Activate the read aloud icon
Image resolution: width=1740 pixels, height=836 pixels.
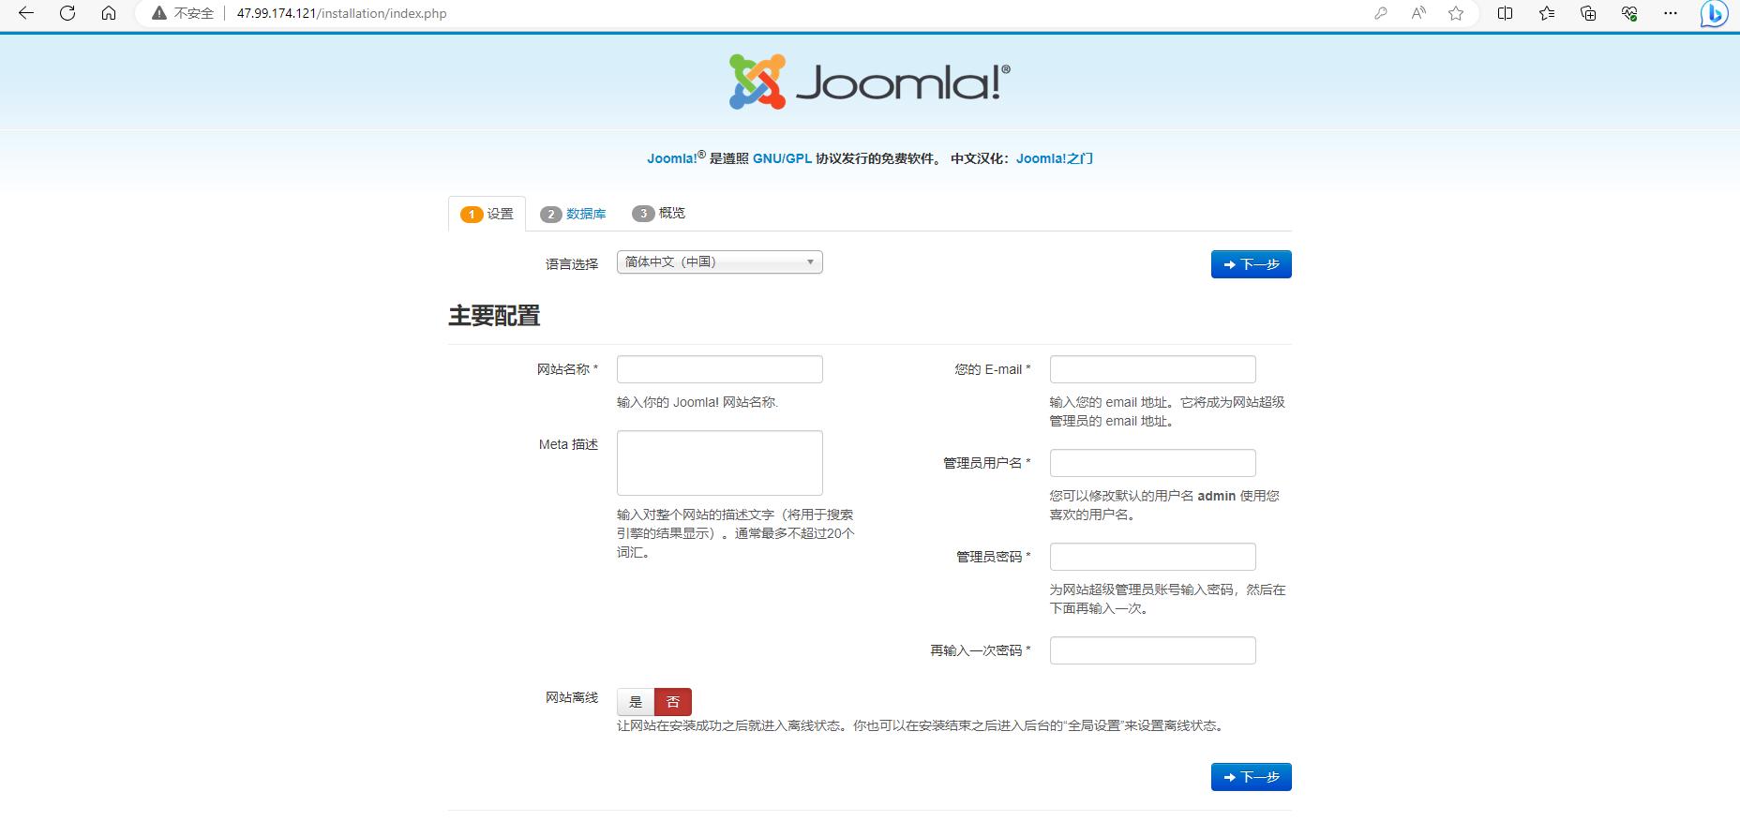tap(1418, 13)
